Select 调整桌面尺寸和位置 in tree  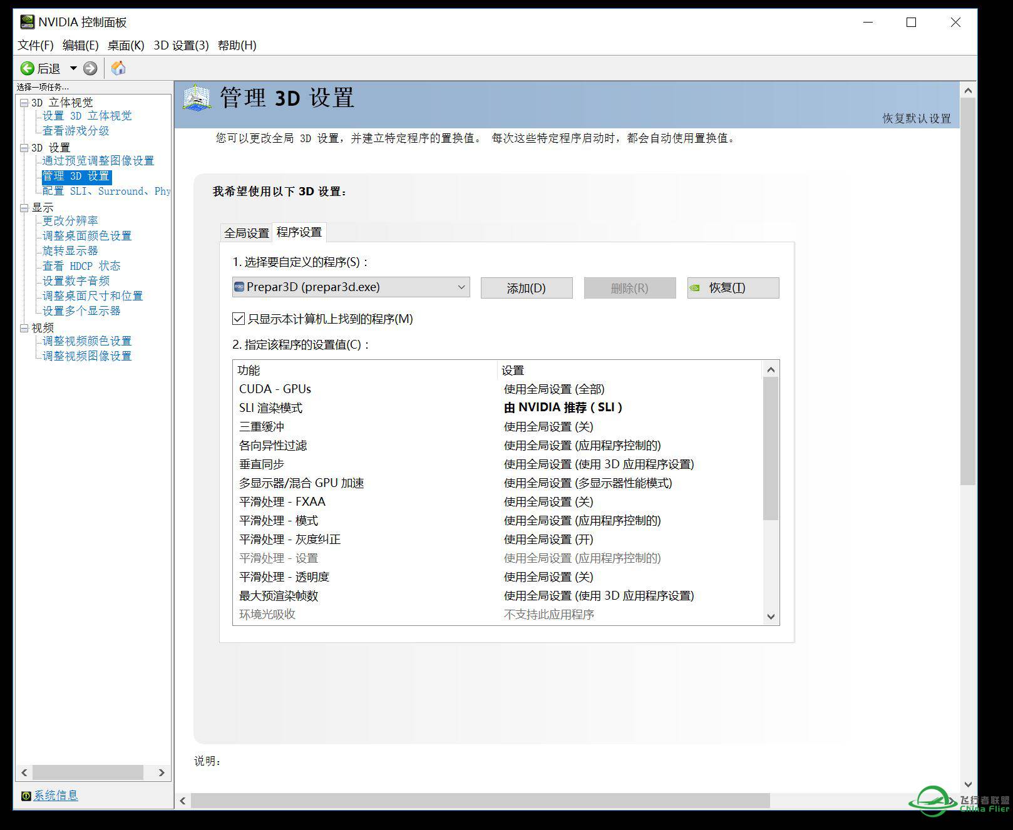[93, 296]
